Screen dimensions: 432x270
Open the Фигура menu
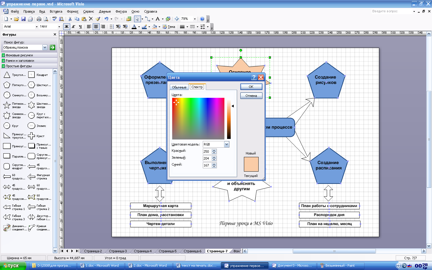coord(121,11)
